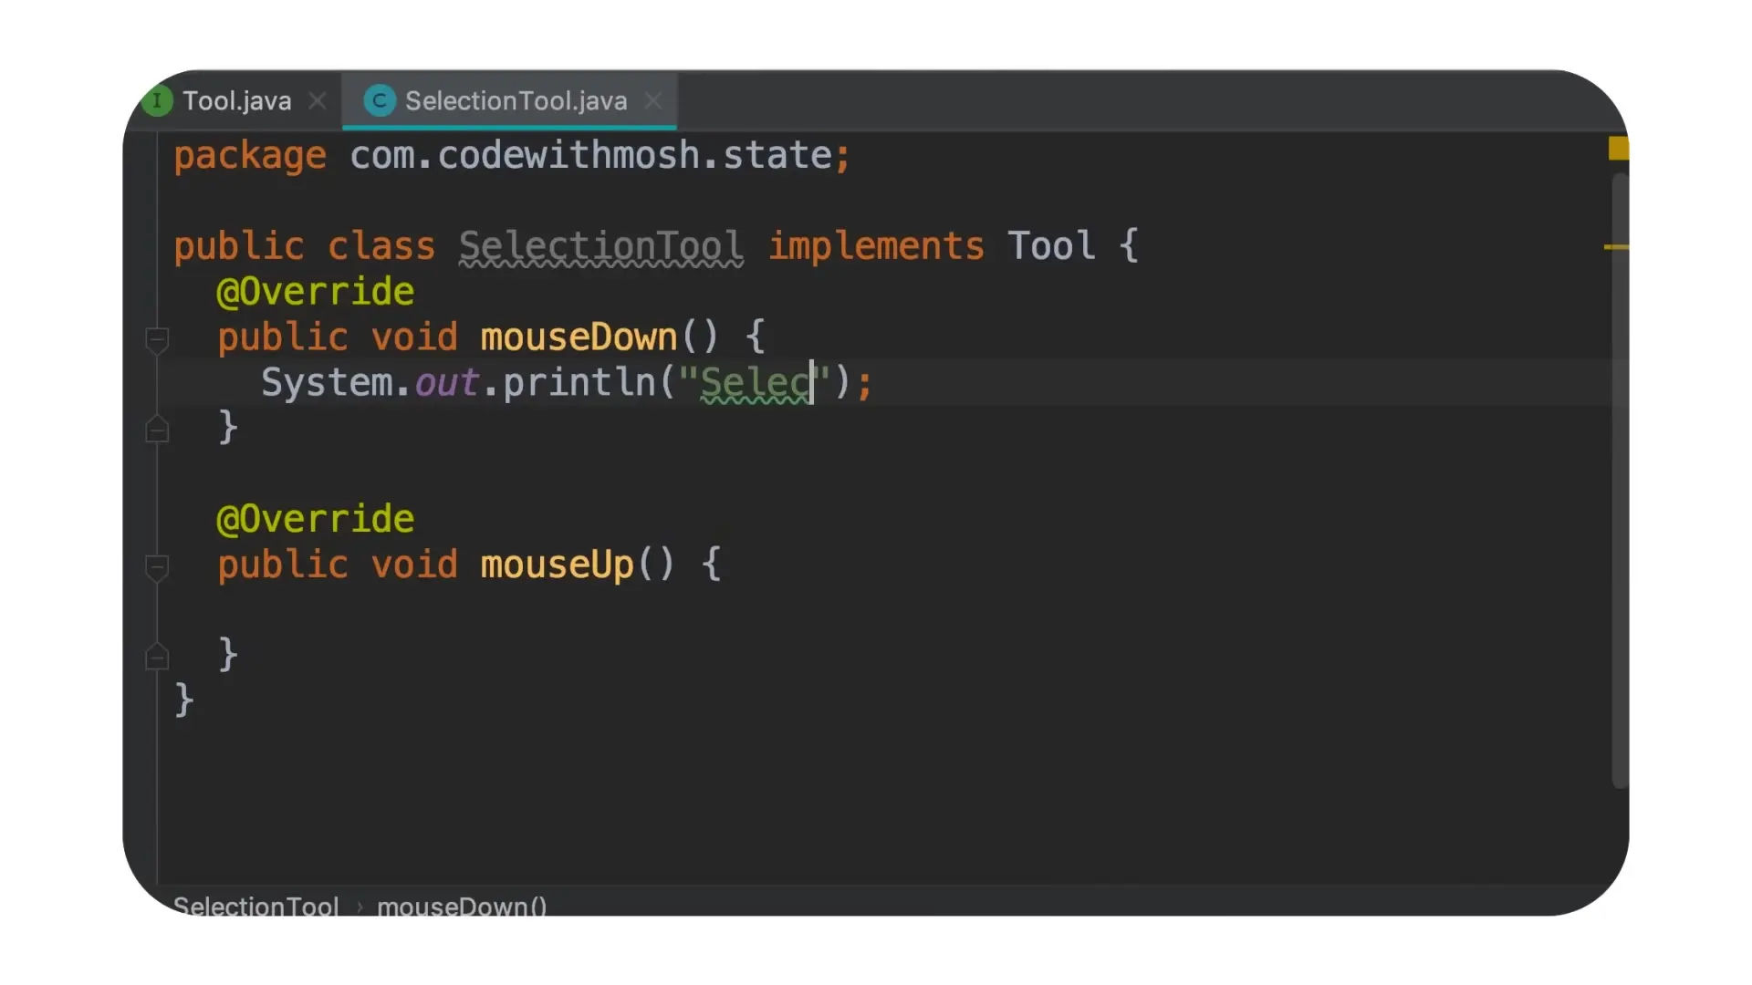The height and width of the screenshot is (985, 1752).
Task: Click the vertical editor scrollbar
Action: pyautogui.click(x=1620, y=480)
